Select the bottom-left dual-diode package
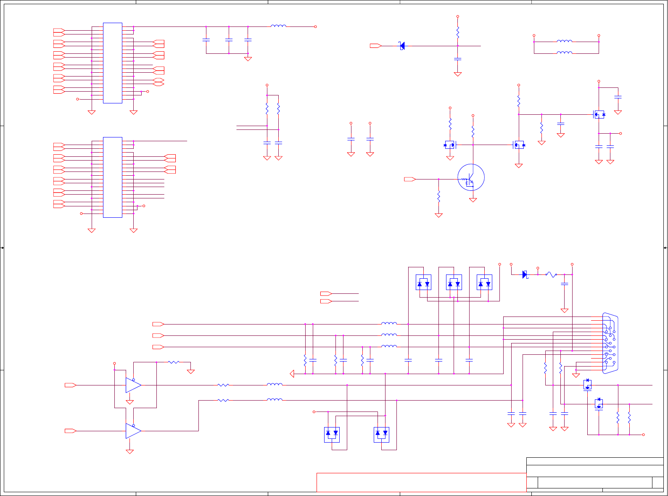 coord(332,435)
